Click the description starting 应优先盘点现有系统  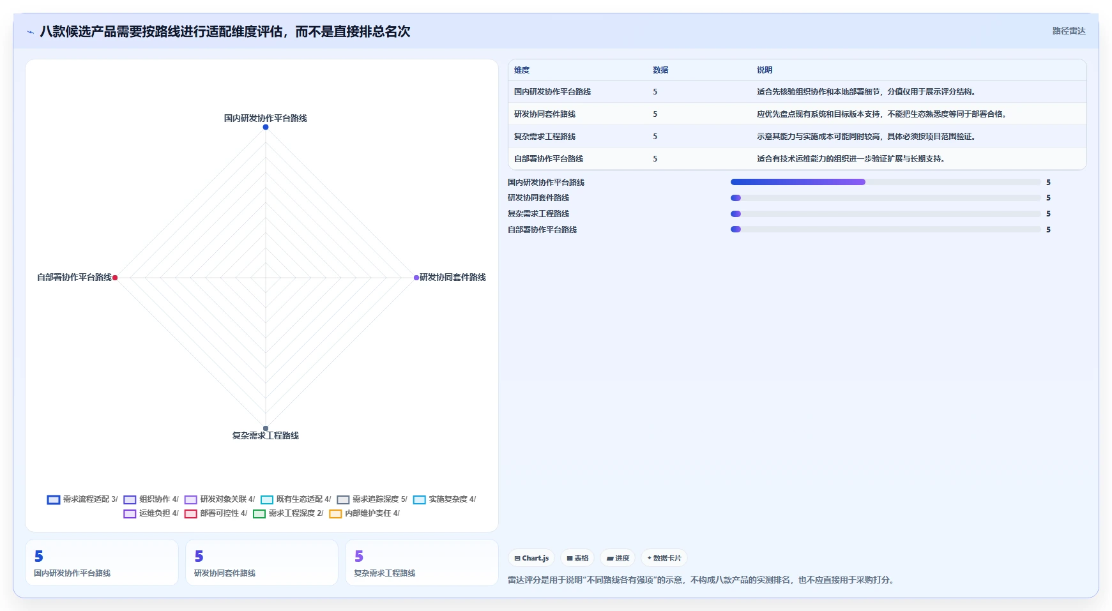click(x=882, y=114)
